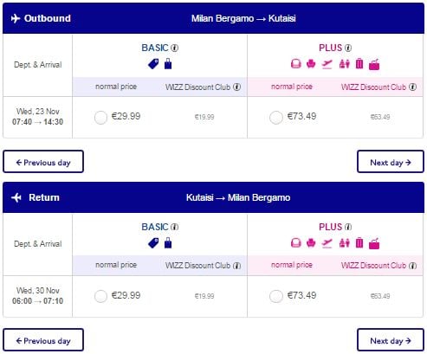Select return PLUS €73.49 fare radio button
Image resolution: width=427 pixels, height=354 pixels.
[276, 296]
